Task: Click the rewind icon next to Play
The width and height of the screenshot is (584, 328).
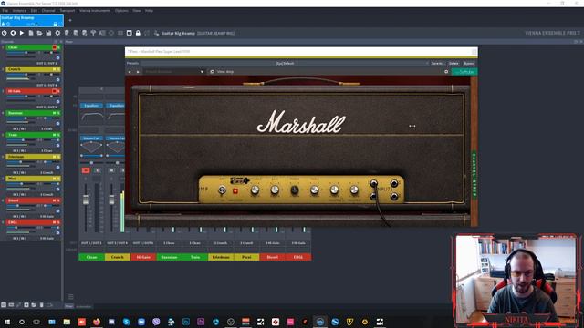Action: coord(13,33)
